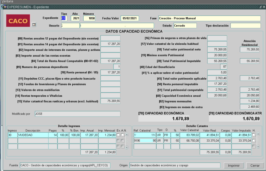The height and width of the screenshot is (171, 266).
Task: Click the small list icon beside CACO logo
Action: pyautogui.click(x=34, y=24)
